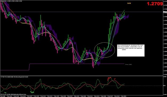Image resolution: width=167 pixels, height=97 pixels.
Task: Click the current price marker on price scale
Action: pos(165,12)
